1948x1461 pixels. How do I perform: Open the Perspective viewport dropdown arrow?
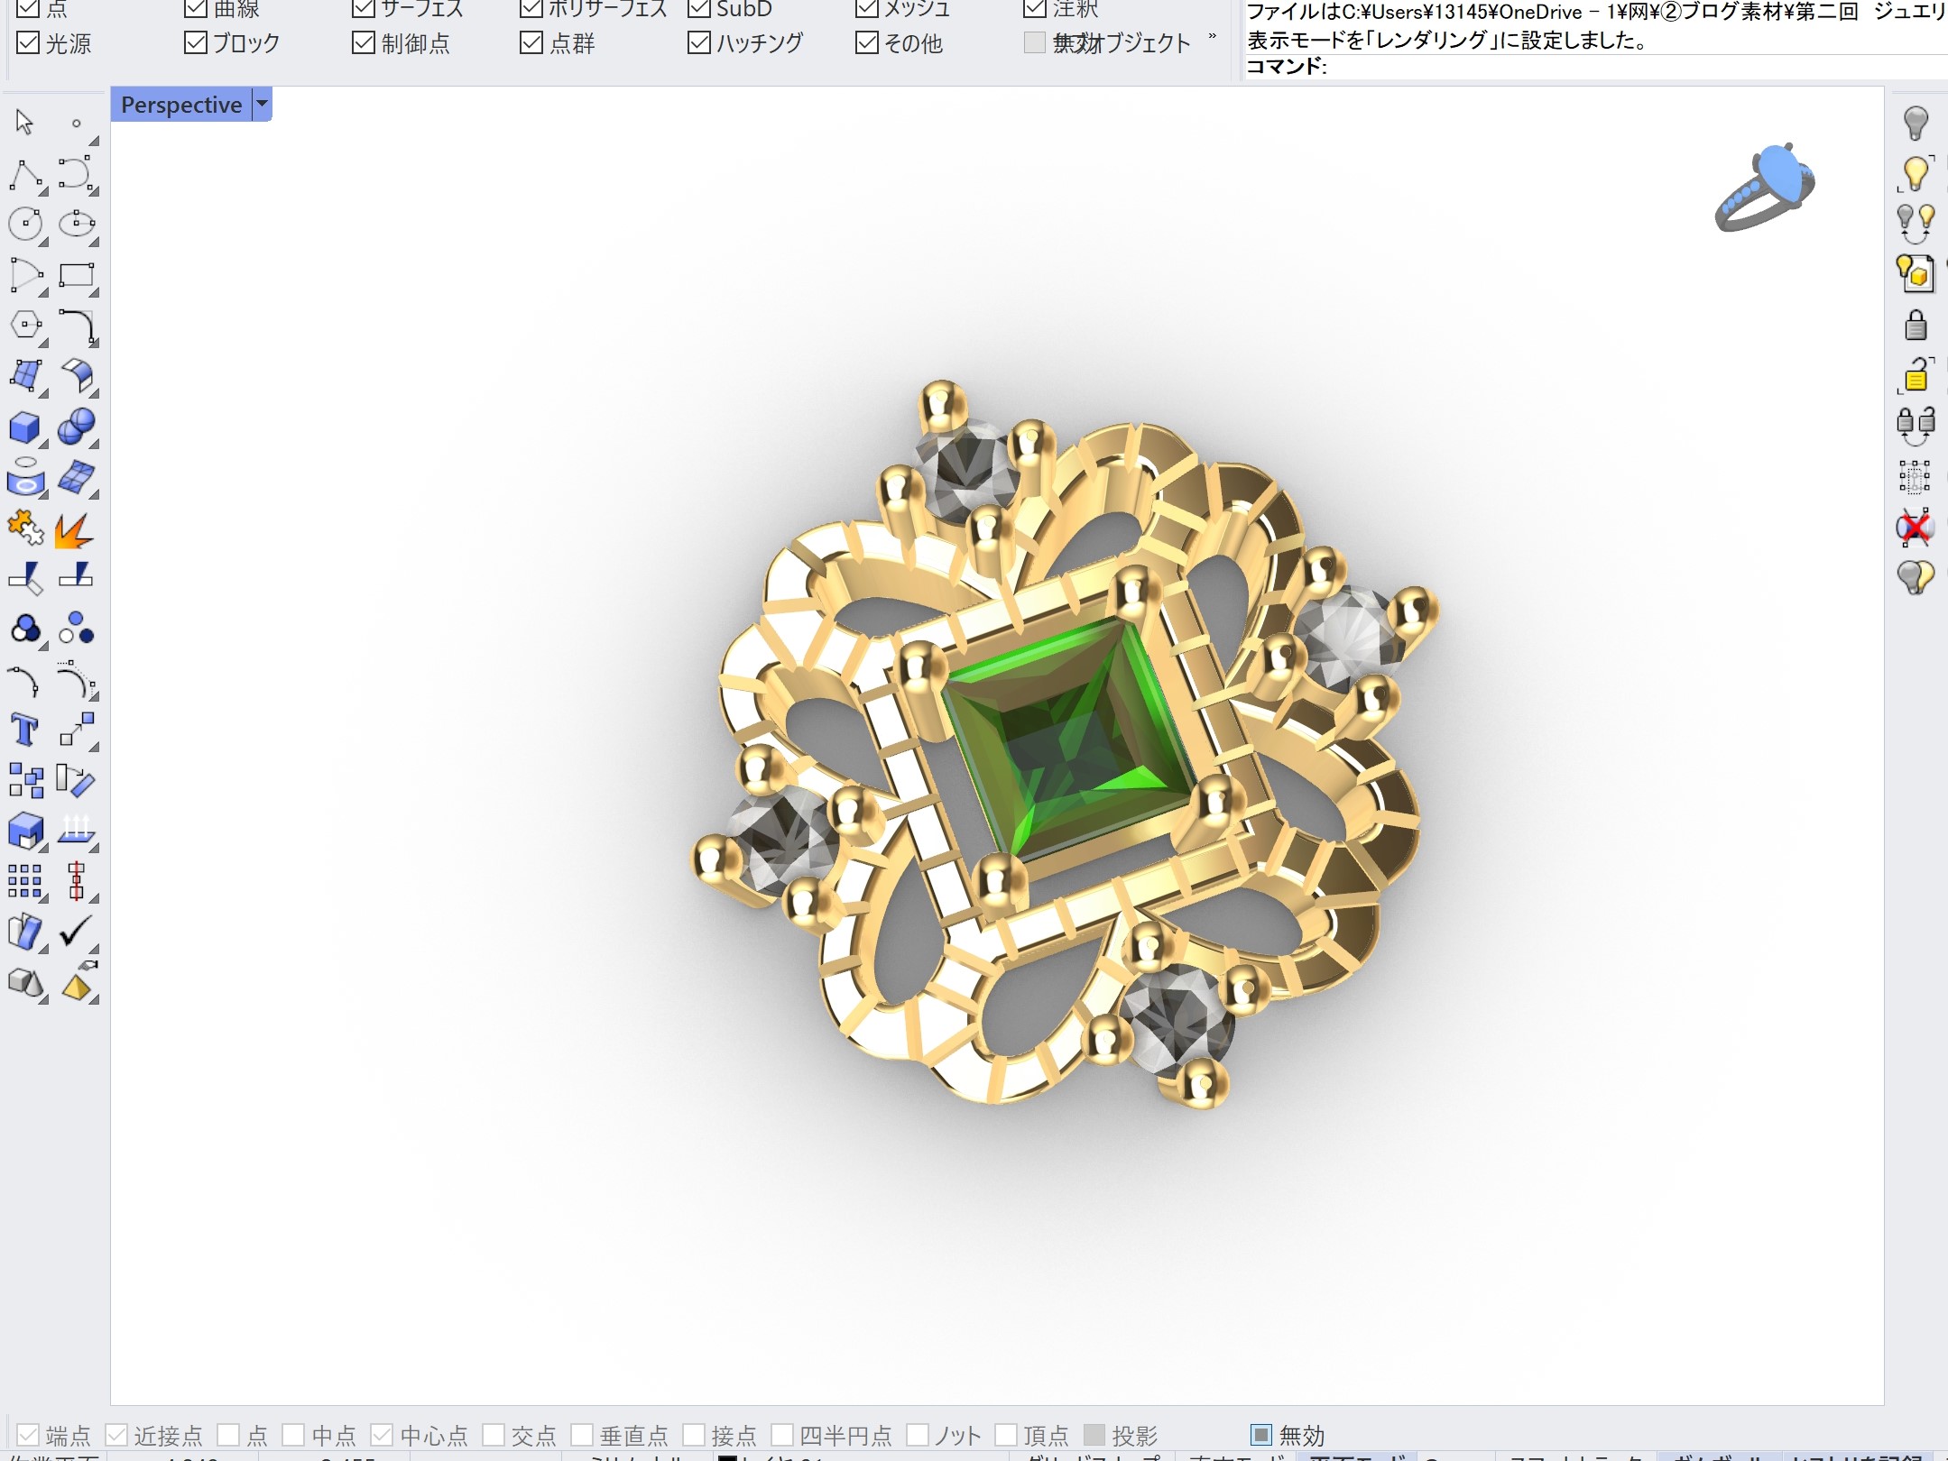262,105
